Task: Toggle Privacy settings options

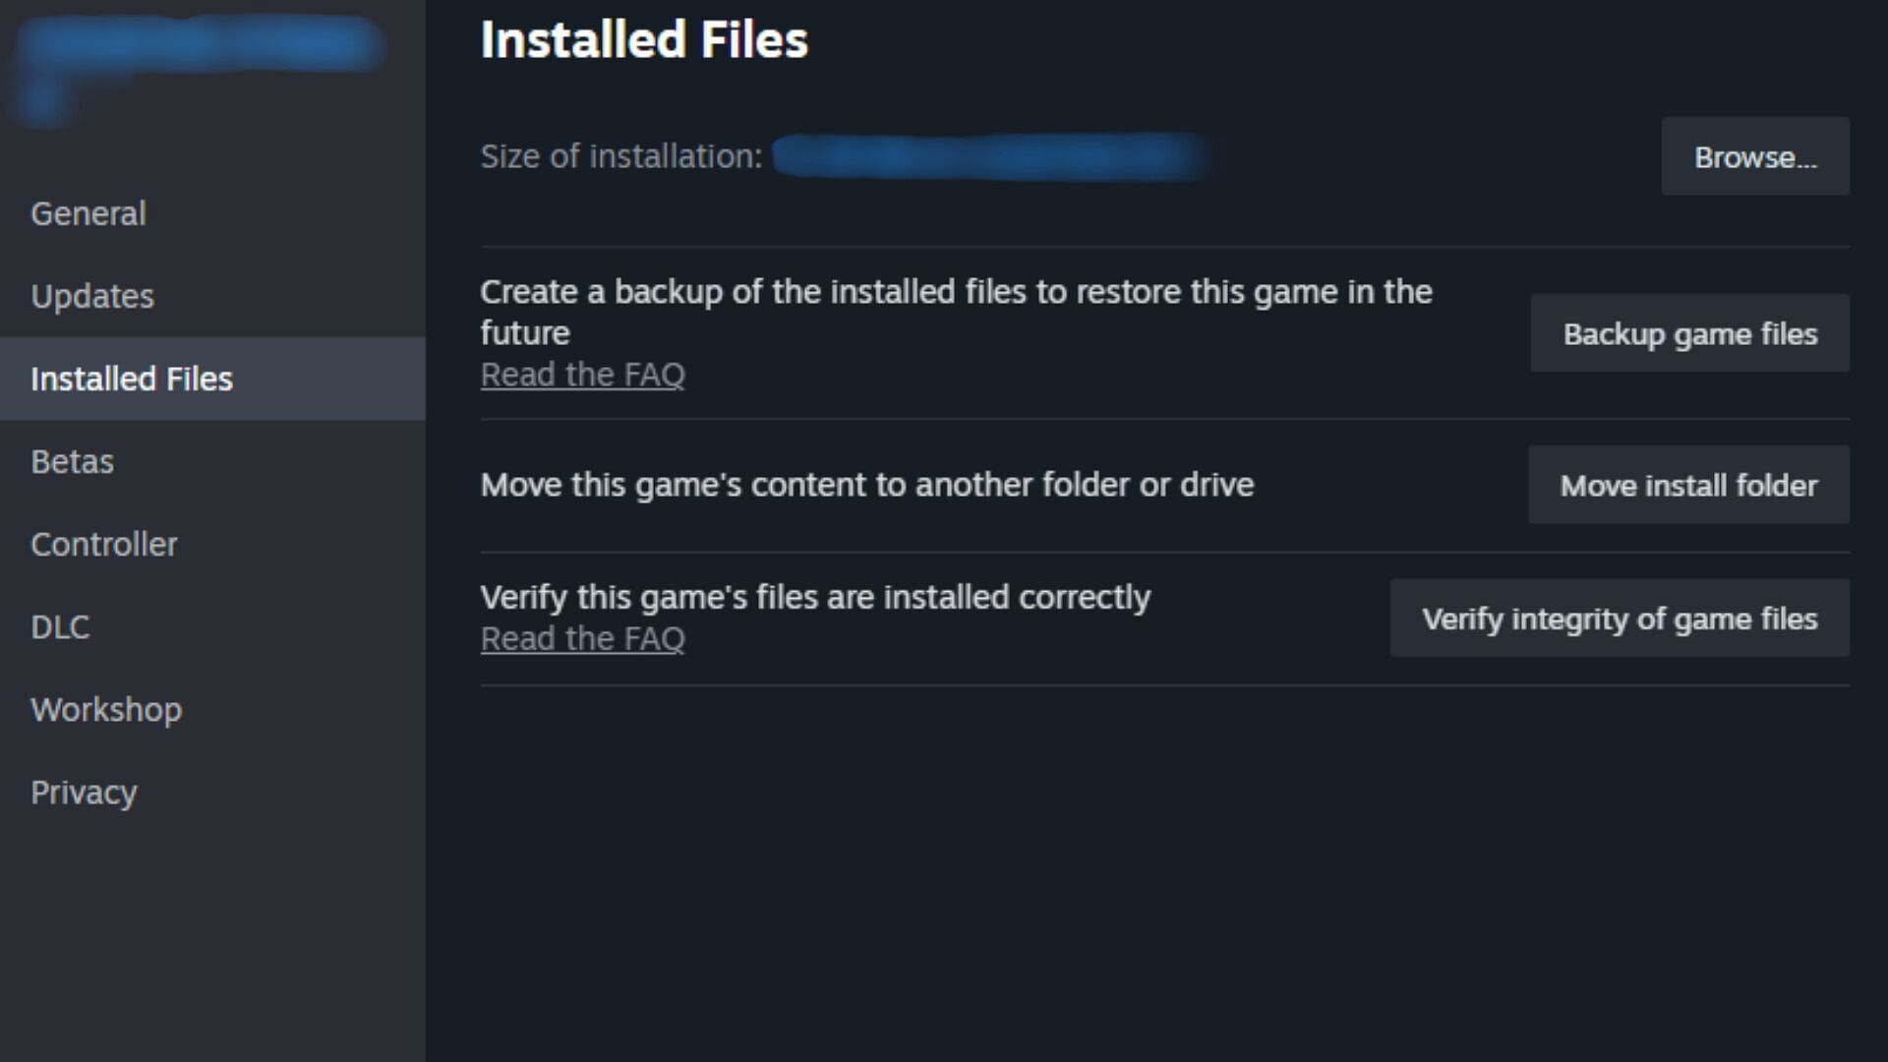Action: (x=85, y=793)
